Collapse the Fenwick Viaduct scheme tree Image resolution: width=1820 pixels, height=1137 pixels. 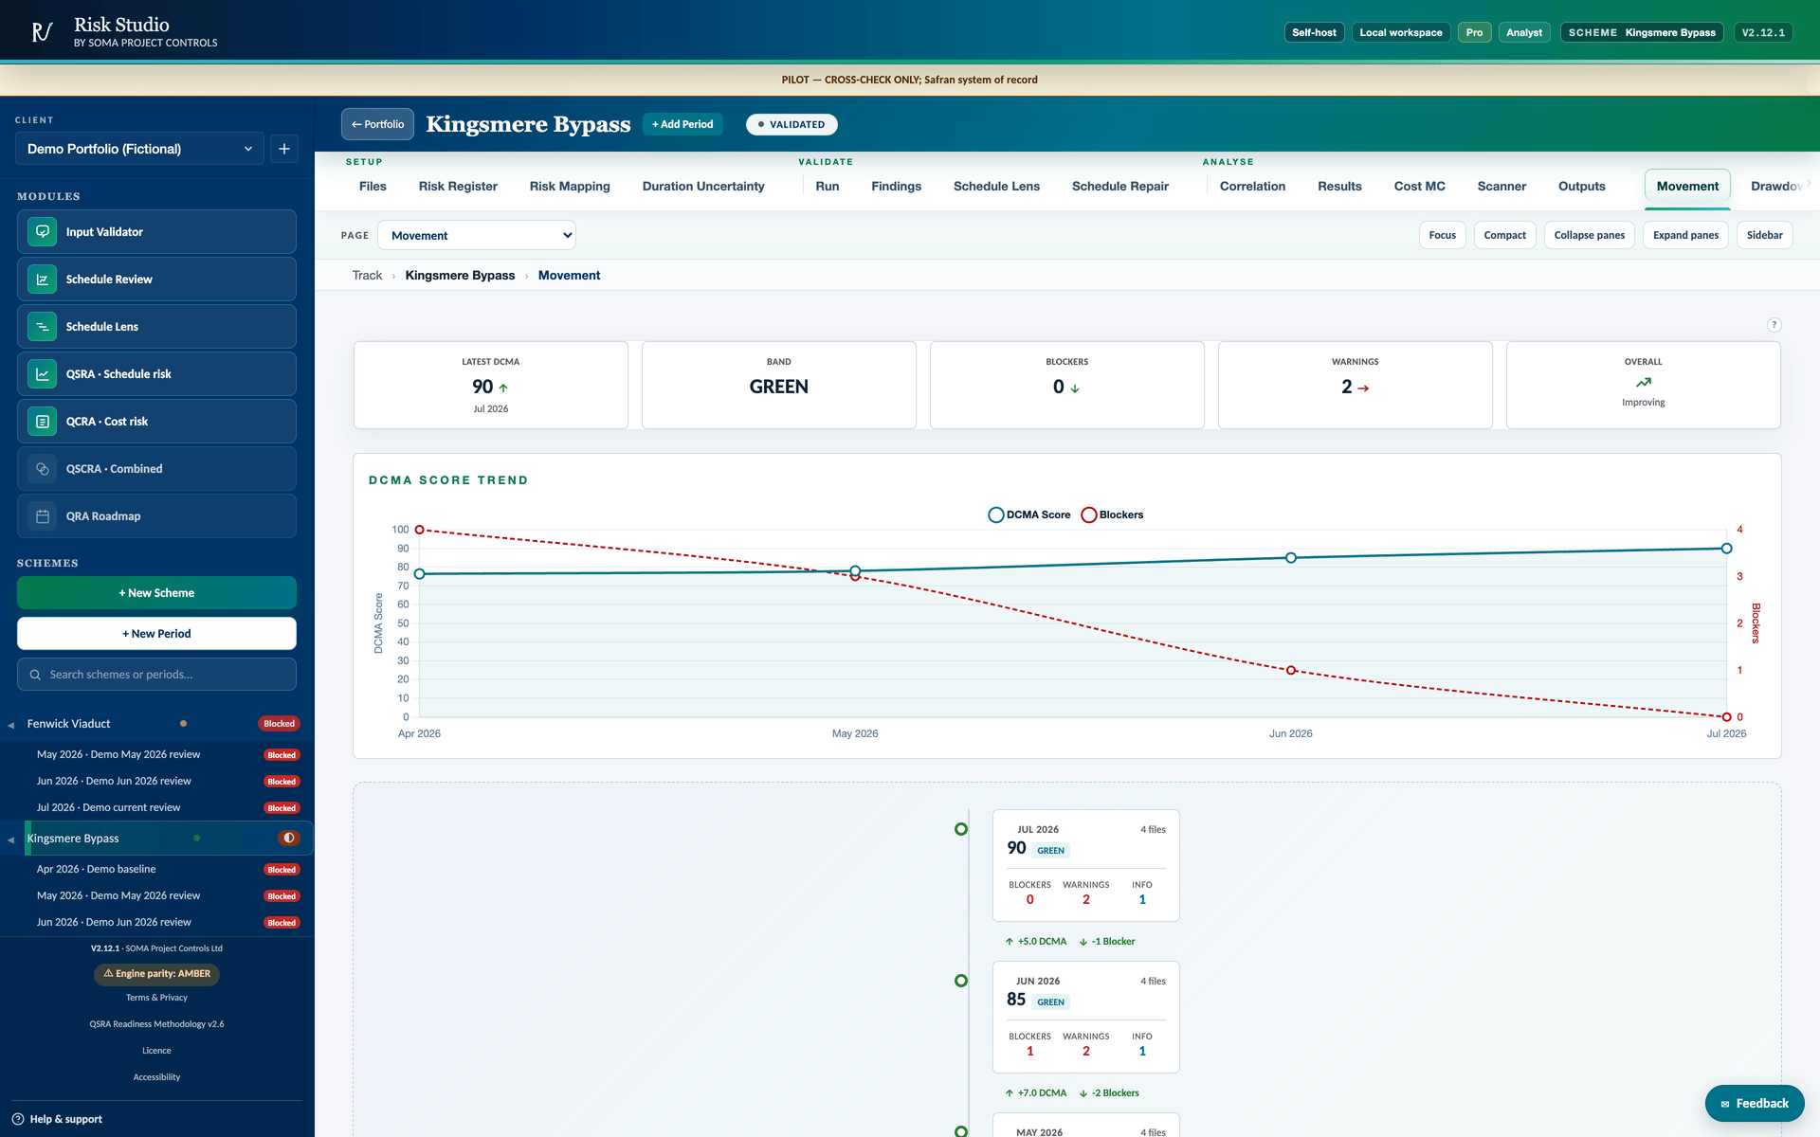[10, 725]
